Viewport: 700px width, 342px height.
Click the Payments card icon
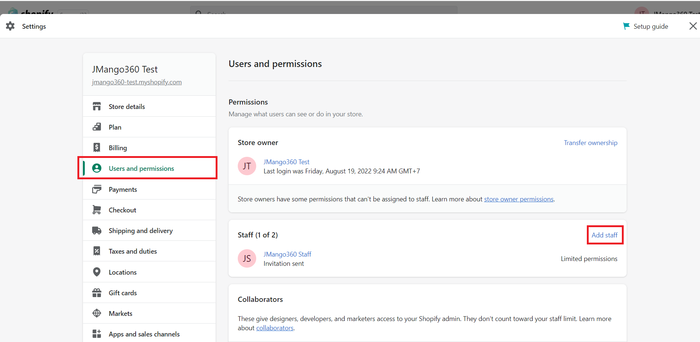coord(97,189)
